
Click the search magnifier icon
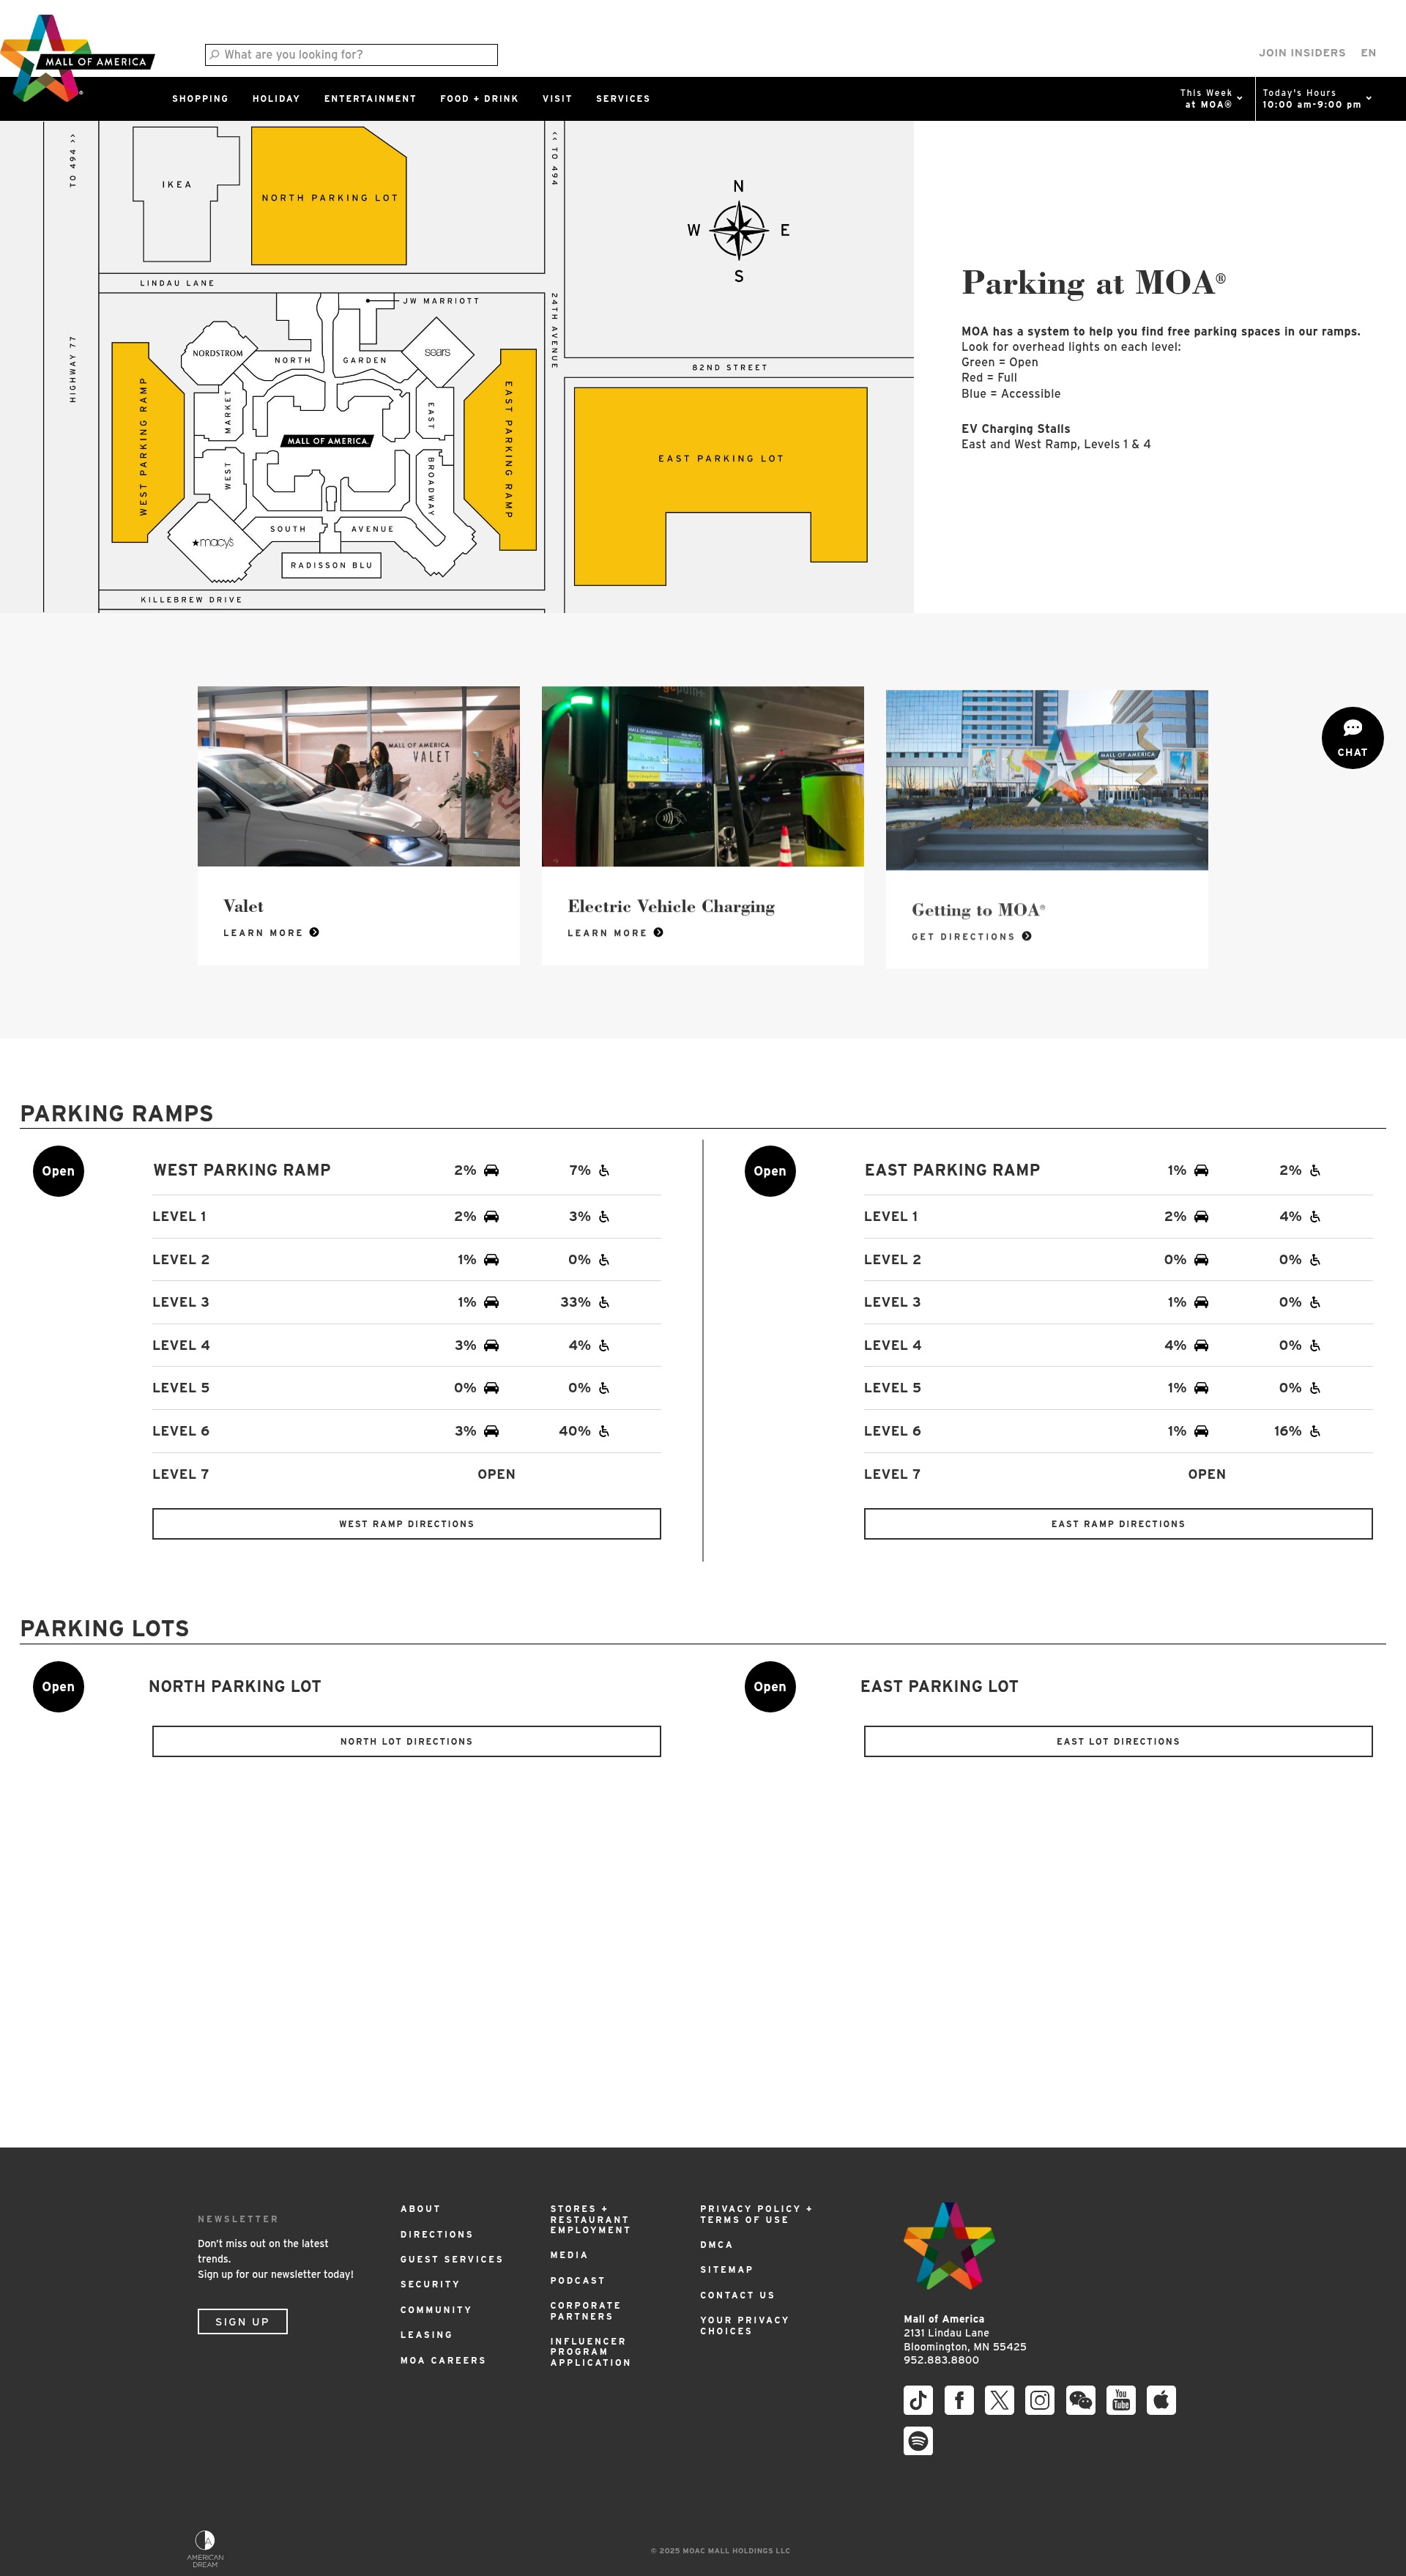214,55
